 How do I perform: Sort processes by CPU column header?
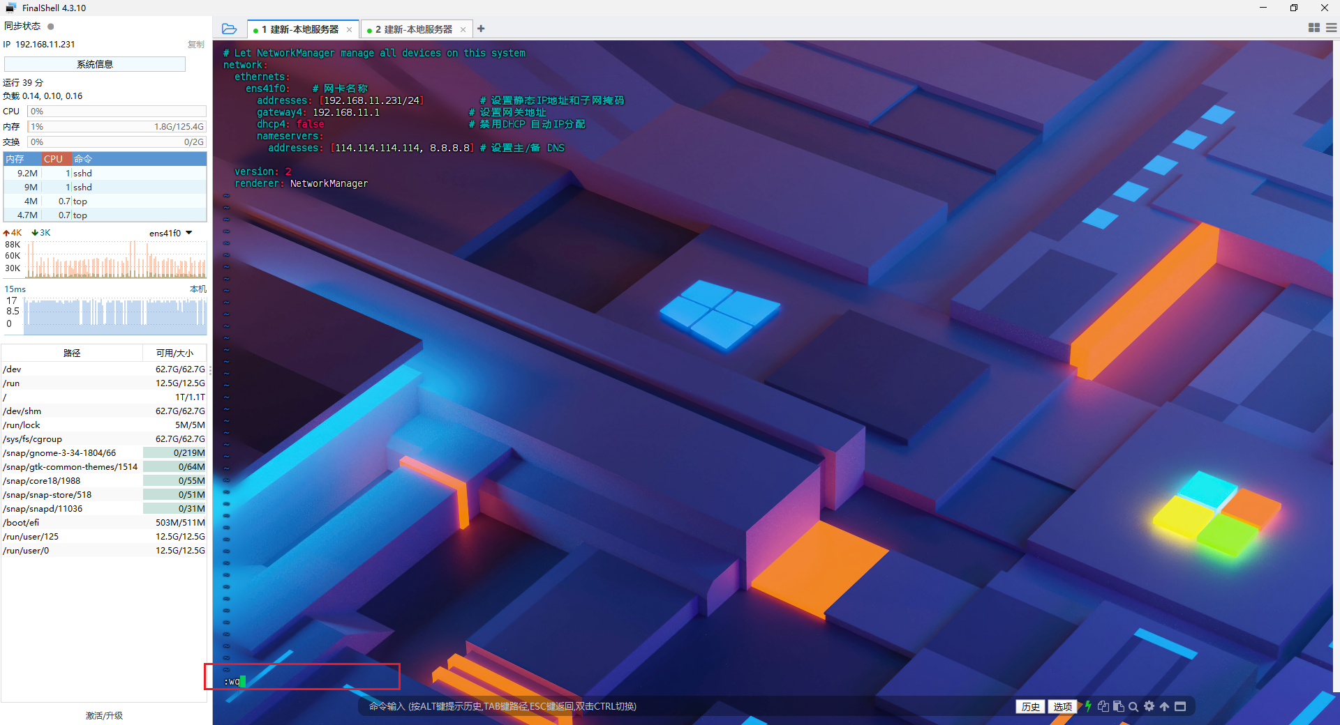[57, 159]
